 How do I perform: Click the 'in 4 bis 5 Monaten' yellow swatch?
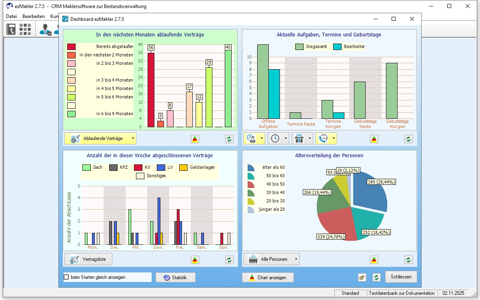click(x=71, y=89)
